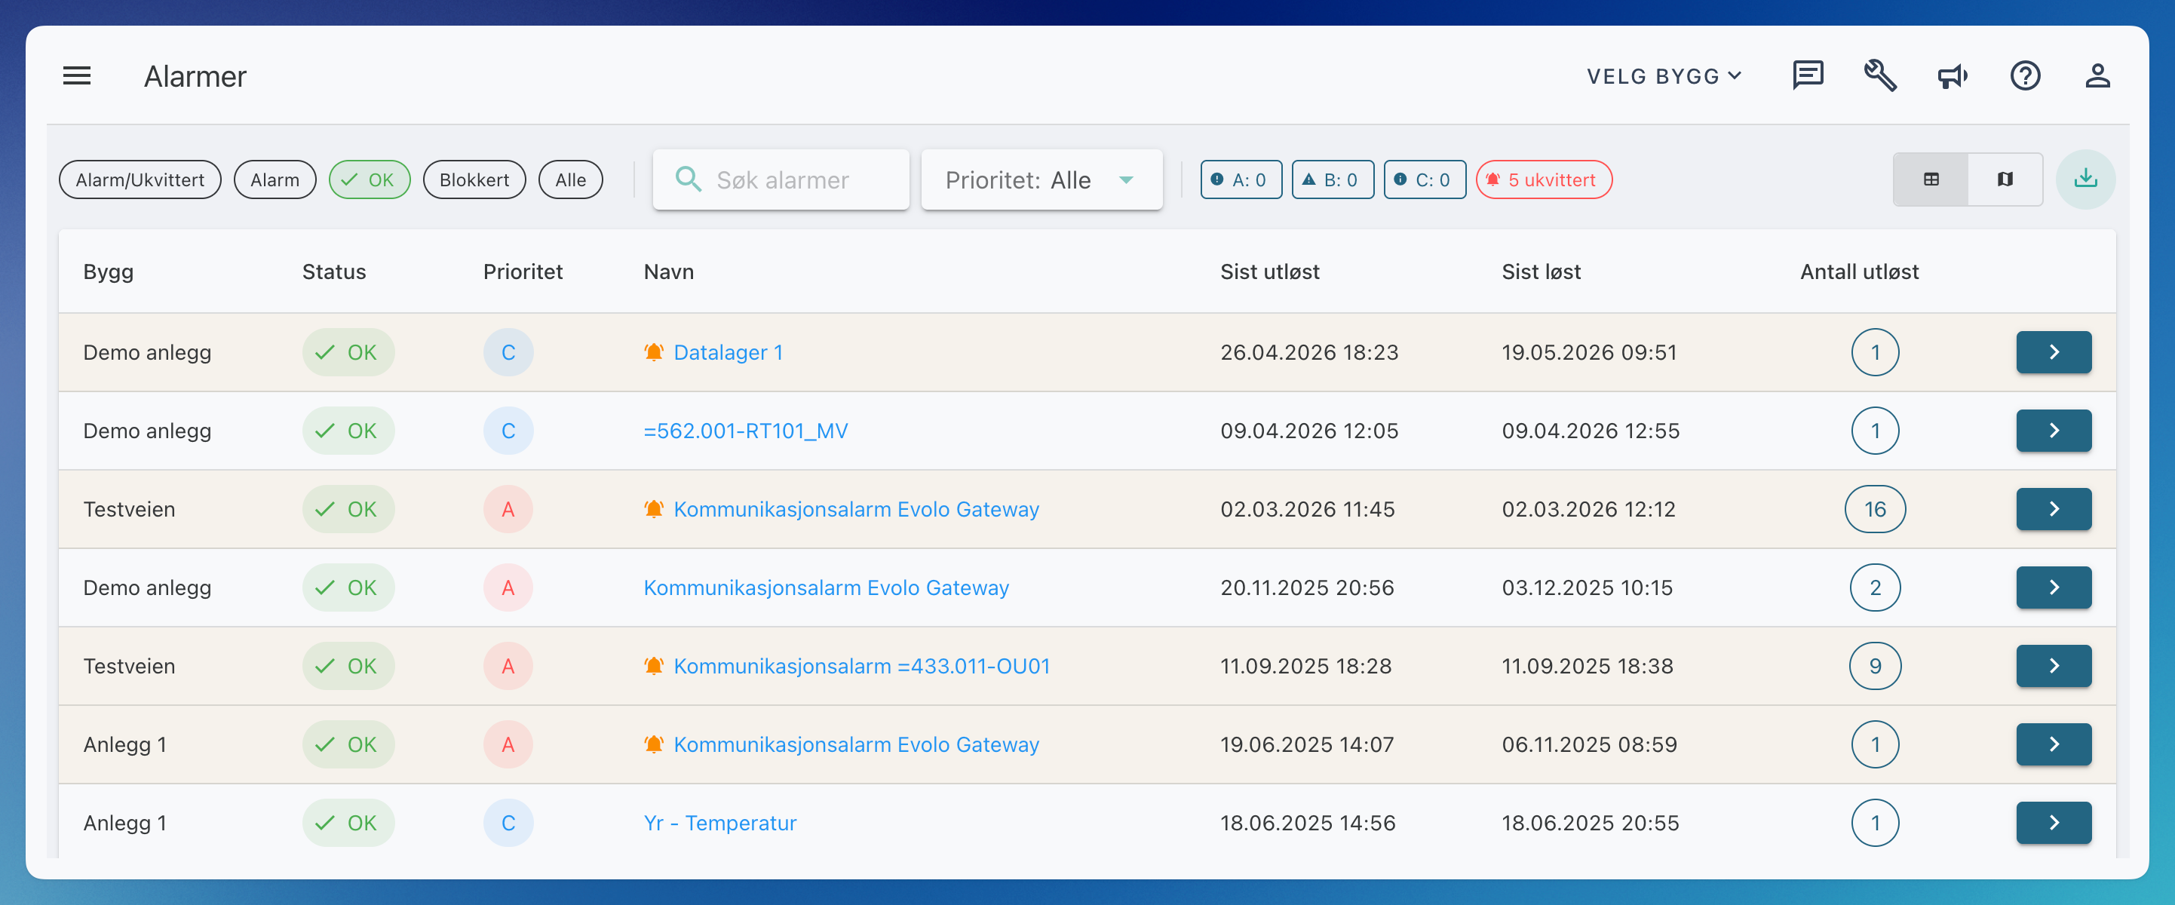2175x905 pixels.
Task: Filter by Alarm status chip
Action: tap(275, 179)
